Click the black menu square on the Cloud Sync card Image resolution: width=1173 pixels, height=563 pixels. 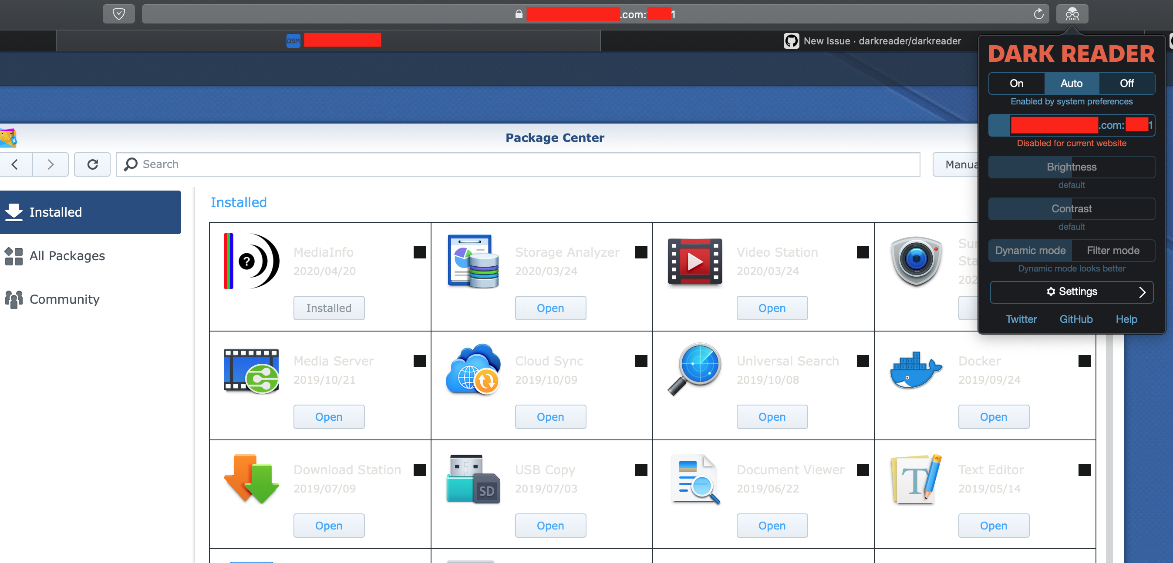(641, 361)
